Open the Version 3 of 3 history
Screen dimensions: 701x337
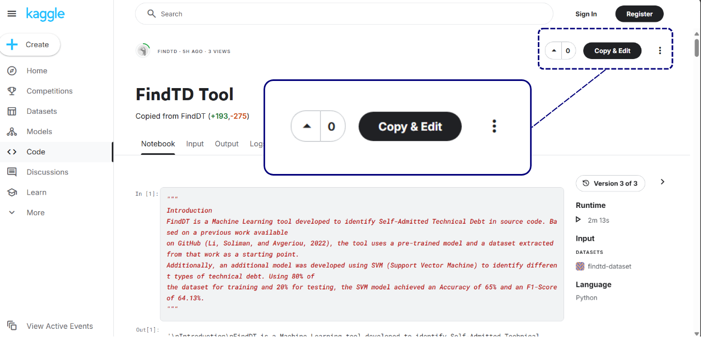click(x=610, y=183)
